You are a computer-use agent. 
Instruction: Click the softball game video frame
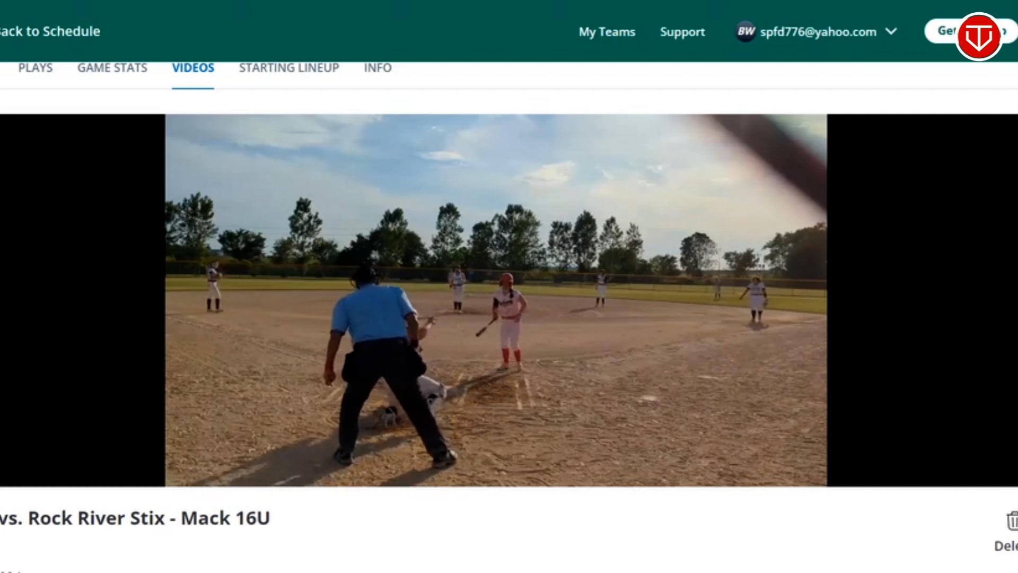(496, 300)
